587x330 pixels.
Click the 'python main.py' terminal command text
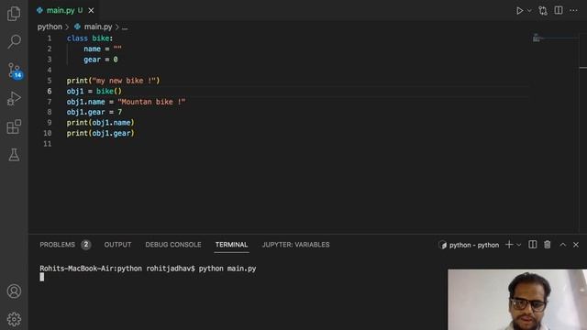[x=227, y=269]
